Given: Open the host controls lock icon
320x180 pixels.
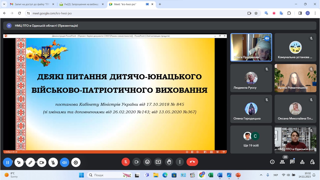Looking at the screenshot, I should [312, 162].
